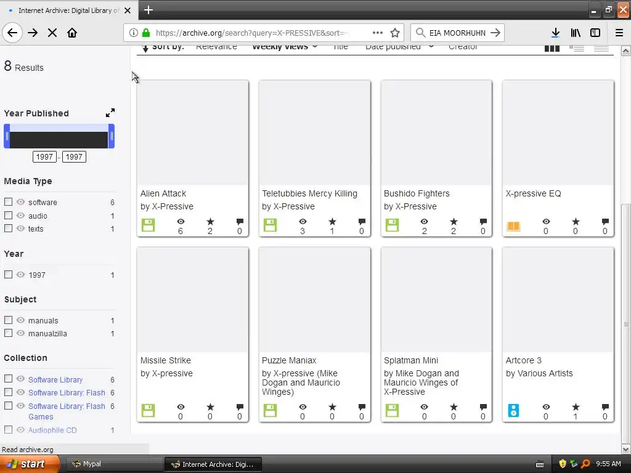Screen dimensions: 631x473
Task: Check the 1997 year filter box
Action: (x=8, y=275)
